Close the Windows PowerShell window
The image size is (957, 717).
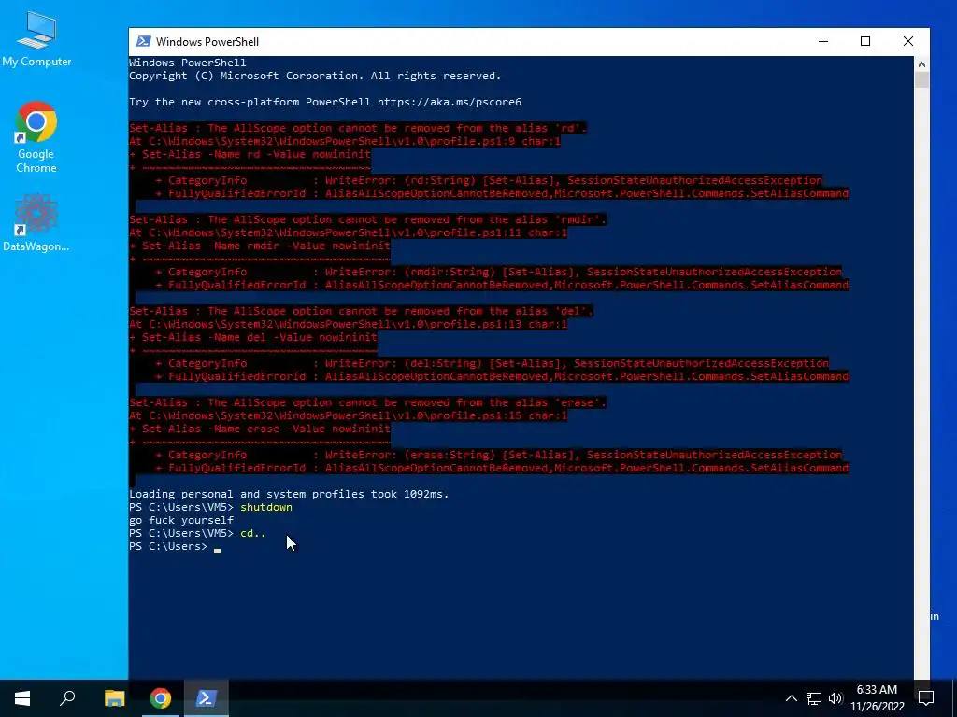click(x=908, y=41)
